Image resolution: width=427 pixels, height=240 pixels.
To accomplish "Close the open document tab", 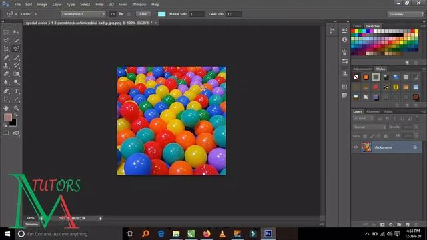I will (156, 23).
